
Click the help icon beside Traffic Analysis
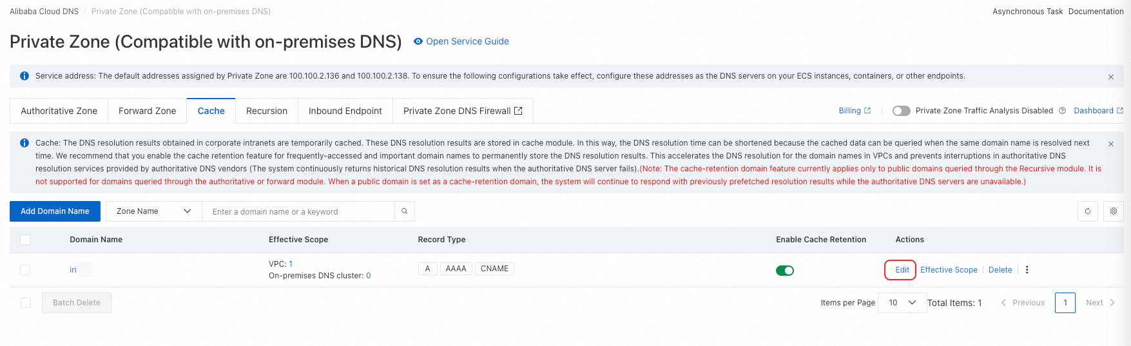pos(1063,111)
